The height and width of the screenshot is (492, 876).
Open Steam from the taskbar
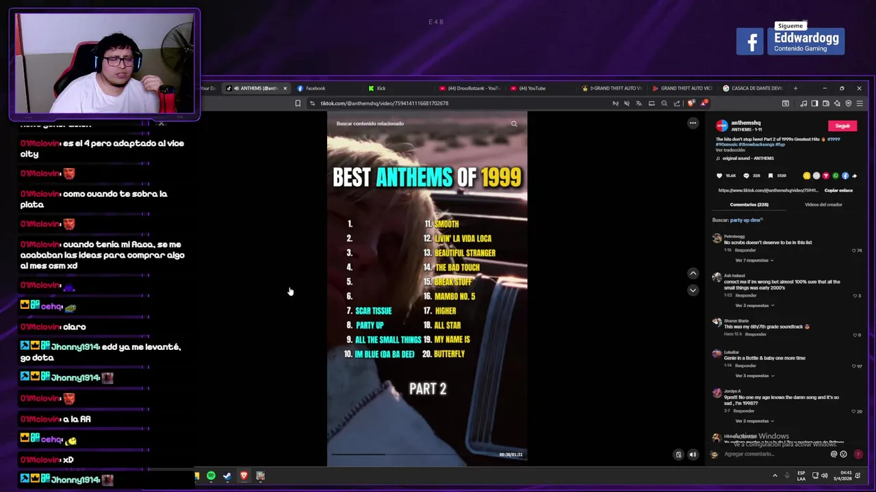tap(227, 476)
